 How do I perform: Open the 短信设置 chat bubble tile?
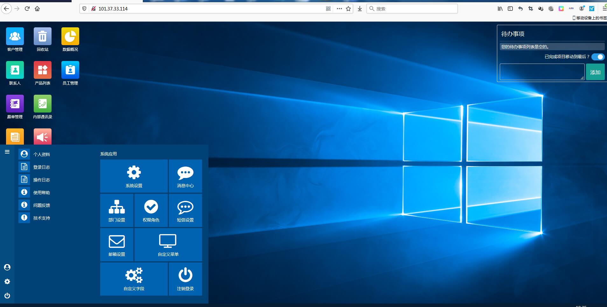coord(185,210)
